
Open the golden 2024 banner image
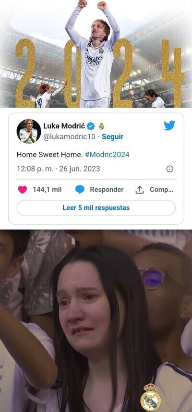[96, 54]
